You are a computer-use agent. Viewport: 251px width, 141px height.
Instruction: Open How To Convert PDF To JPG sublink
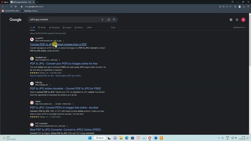42,76
